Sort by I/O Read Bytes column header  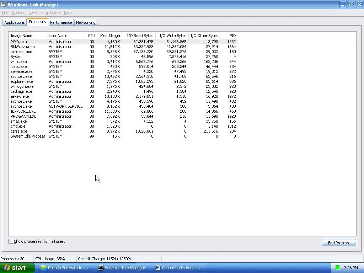pyautogui.click(x=139, y=36)
